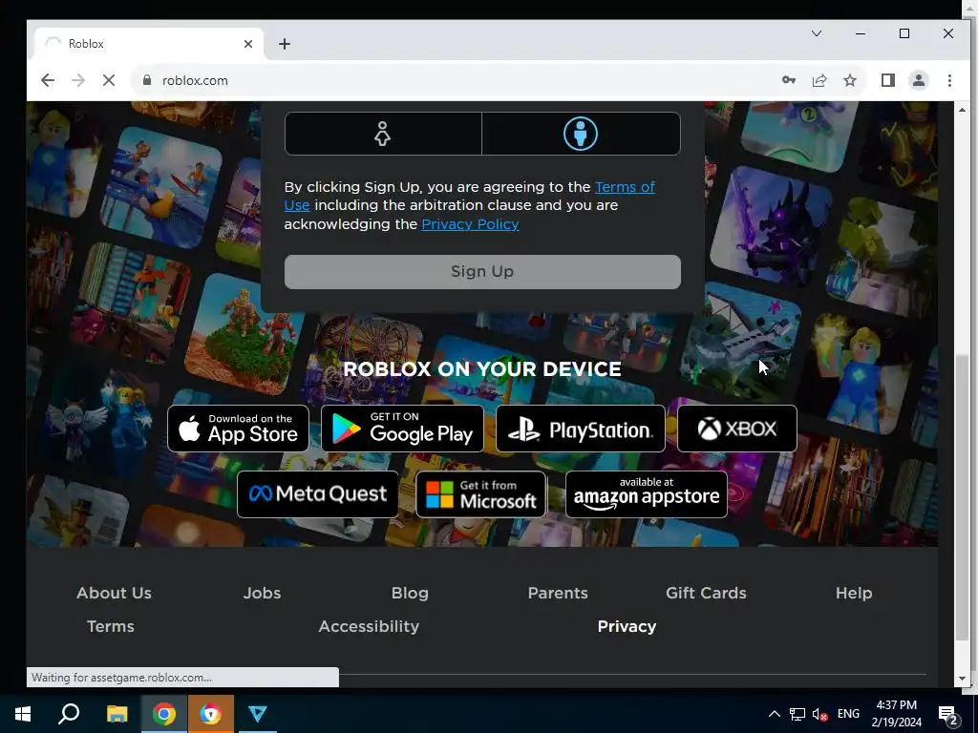Open the Privacy Policy link
This screenshot has width=978, height=733.
470,223
